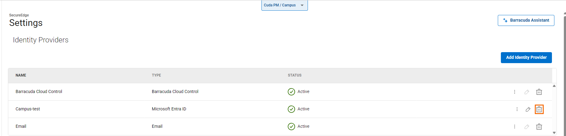The height and width of the screenshot is (136, 566).
Task: Edit the Campus-test identity provider
Action: click(528, 109)
